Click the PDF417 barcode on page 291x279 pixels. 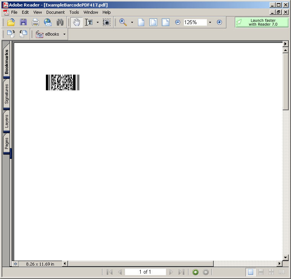point(63,82)
